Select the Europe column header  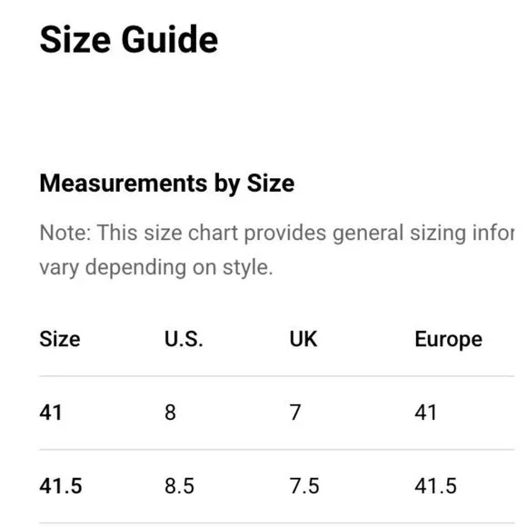coord(448,340)
